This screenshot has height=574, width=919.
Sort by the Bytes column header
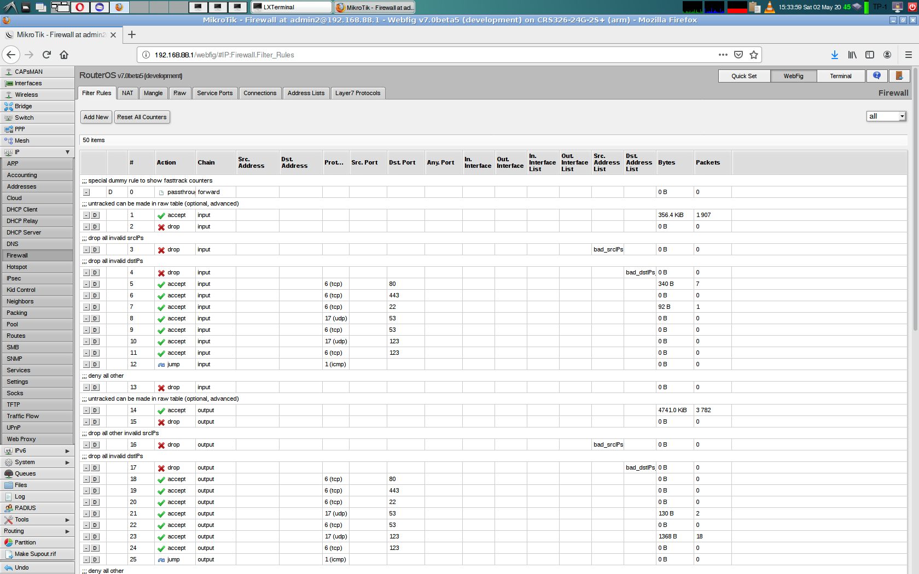[x=675, y=162]
